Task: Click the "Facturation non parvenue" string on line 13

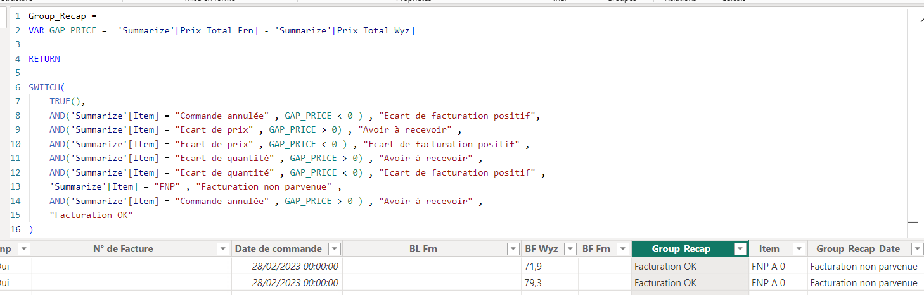Action: [264, 186]
